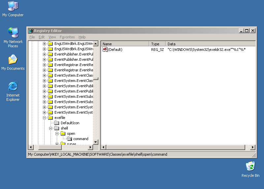Click the window resize grip corner
This screenshot has height=189, width=264.
(254, 155)
